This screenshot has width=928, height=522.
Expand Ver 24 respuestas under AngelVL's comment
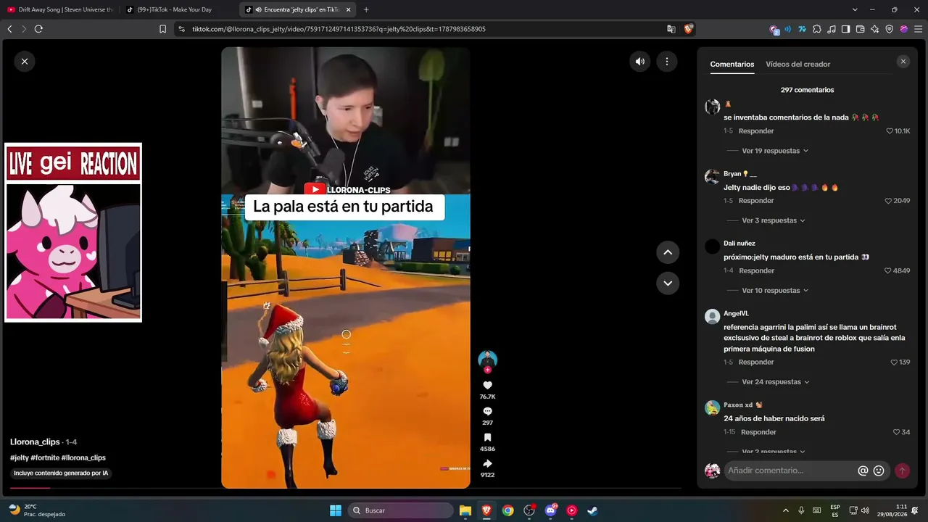tap(776, 382)
